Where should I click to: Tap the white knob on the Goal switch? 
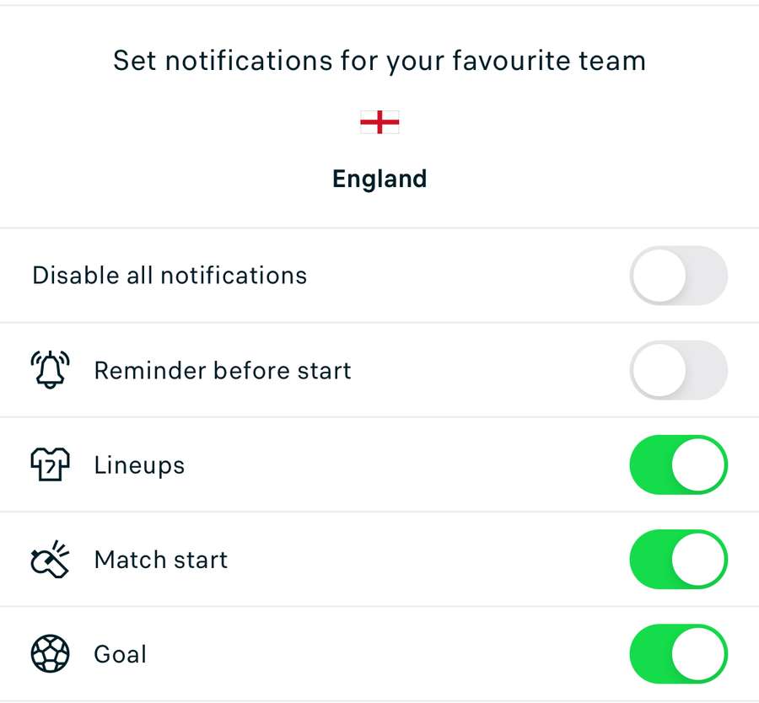pyautogui.click(x=700, y=654)
